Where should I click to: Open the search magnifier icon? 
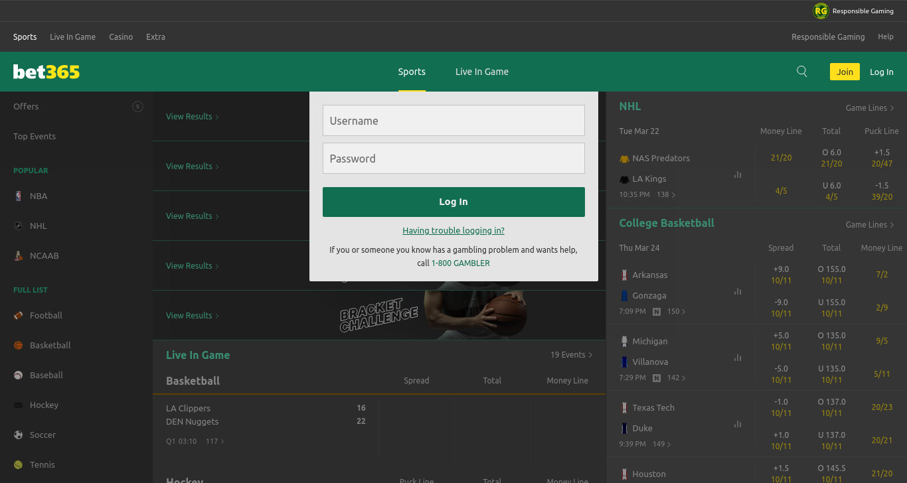click(x=802, y=72)
